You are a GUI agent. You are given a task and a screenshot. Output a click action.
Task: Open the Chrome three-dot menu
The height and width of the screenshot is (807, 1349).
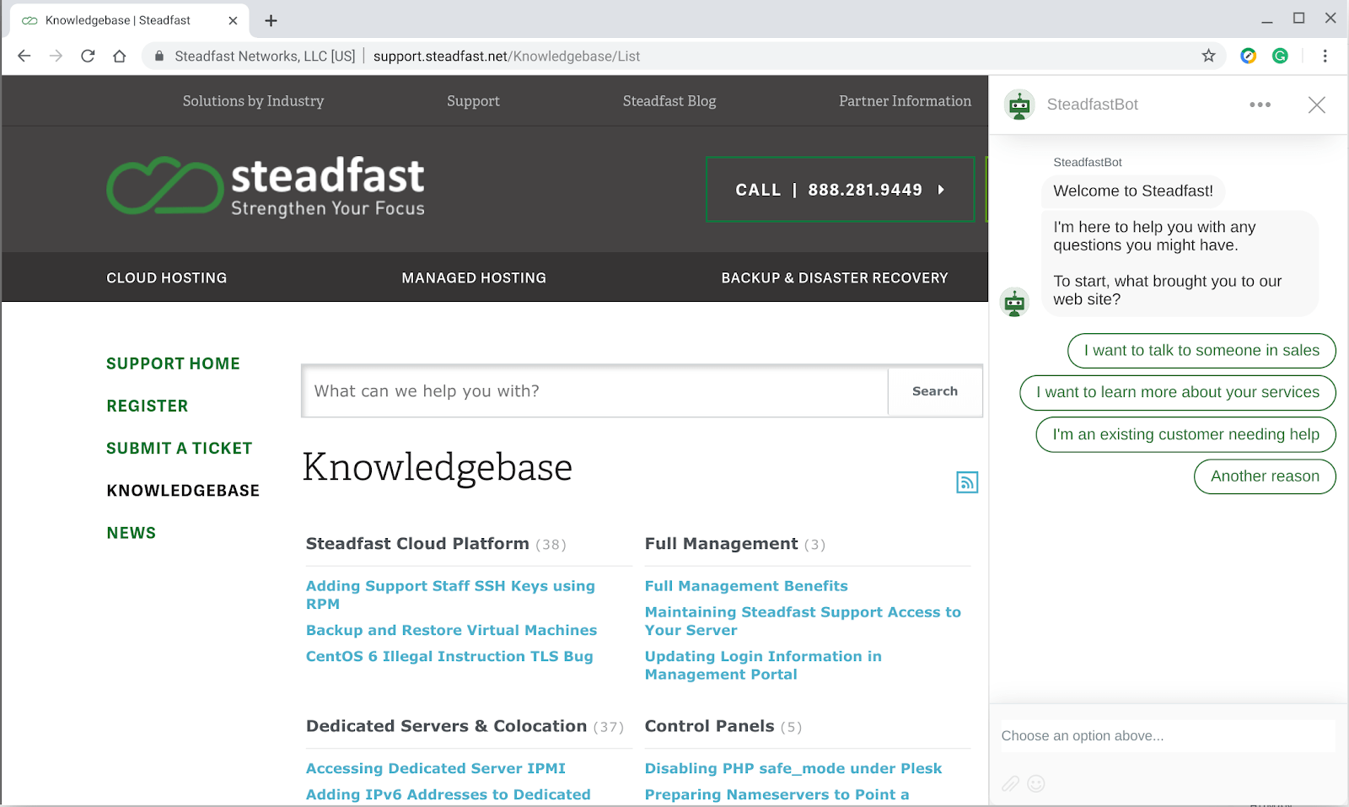1325,56
